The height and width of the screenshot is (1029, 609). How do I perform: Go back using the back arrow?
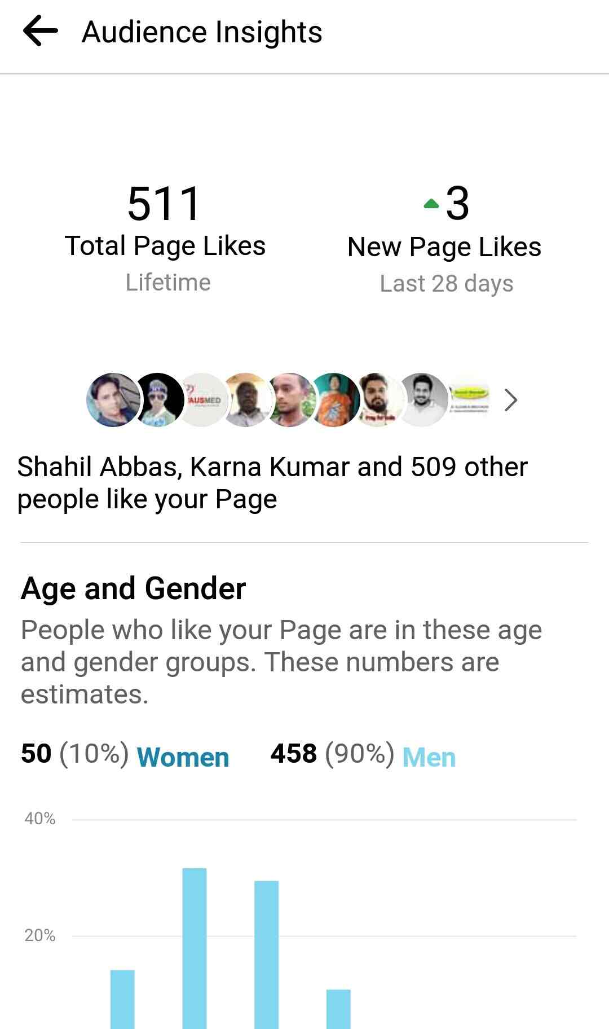[x=41, y=31]
